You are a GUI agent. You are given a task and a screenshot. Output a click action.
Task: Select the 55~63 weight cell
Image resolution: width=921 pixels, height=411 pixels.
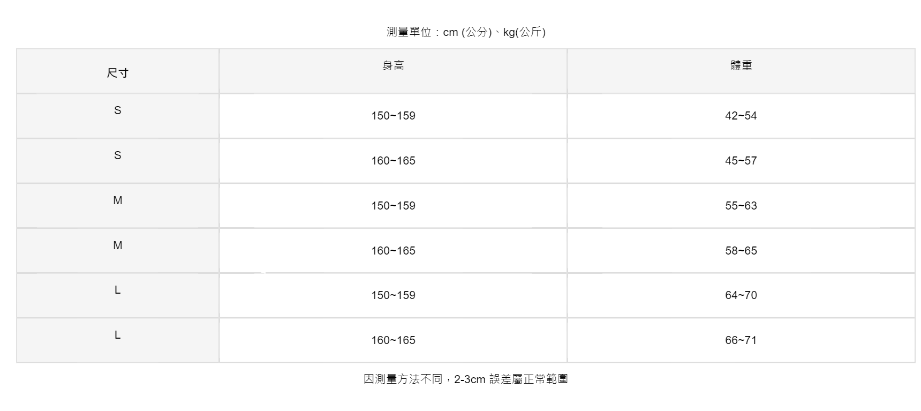(741, 206)
